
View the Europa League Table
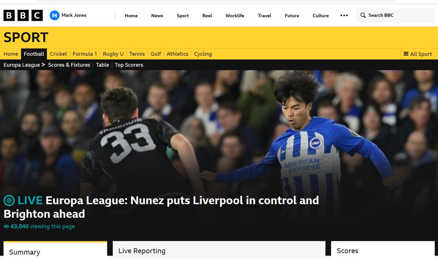point(102,65)
